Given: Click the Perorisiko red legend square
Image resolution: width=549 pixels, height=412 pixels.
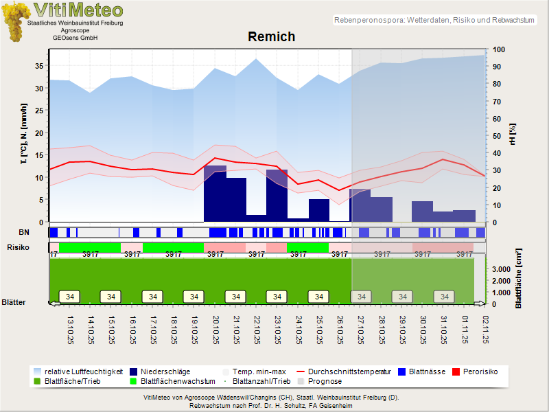Looking at the screenshot, I should coord(456,371).
